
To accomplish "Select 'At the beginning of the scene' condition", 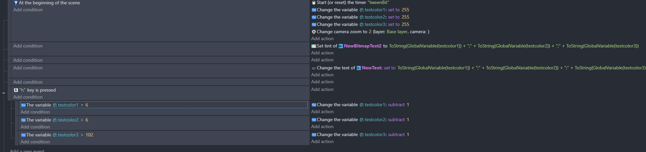I will click(49, 3).
